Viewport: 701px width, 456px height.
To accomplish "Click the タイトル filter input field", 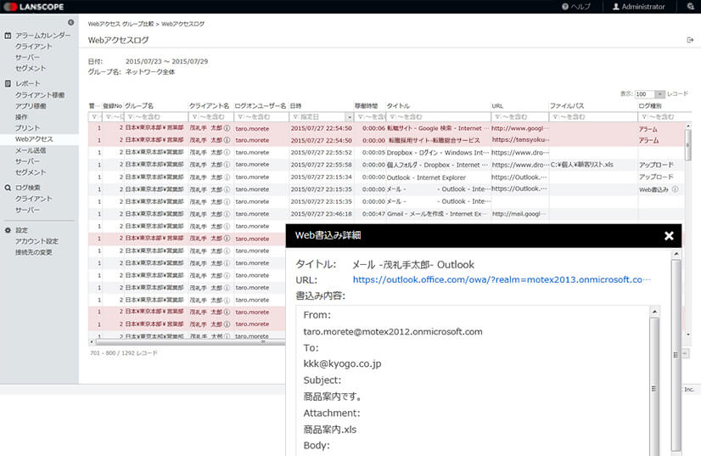I will (x=438, y=117).
